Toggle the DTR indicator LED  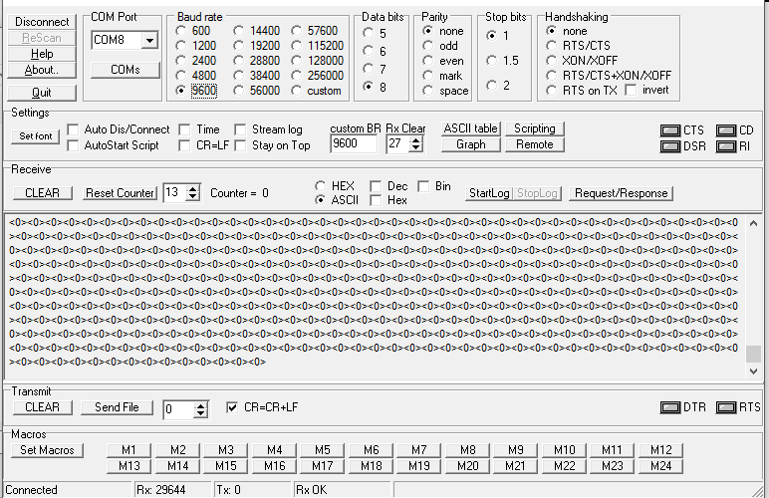[x=670, y=407]
